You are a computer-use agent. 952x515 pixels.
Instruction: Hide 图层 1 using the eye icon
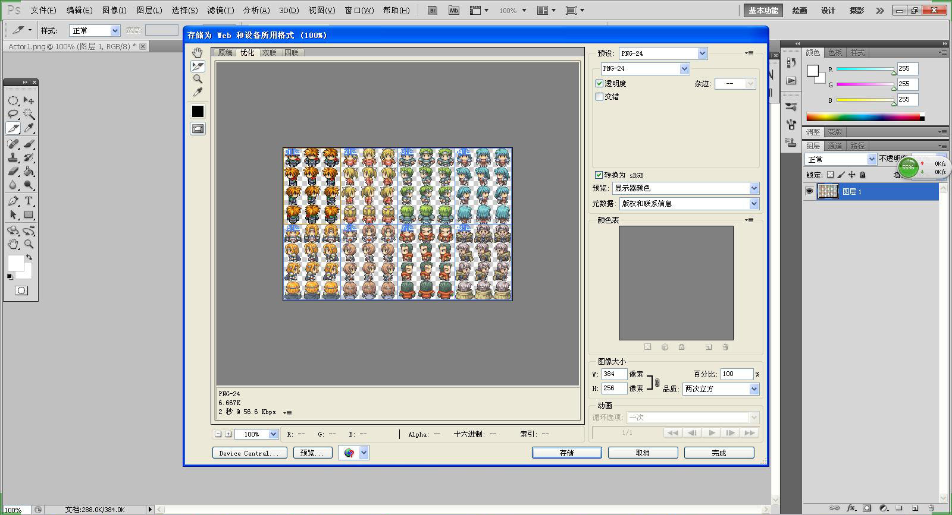click(x=809, y=191)
